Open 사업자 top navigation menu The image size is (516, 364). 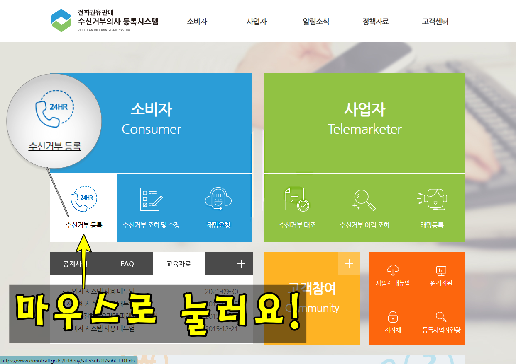pos(257,22)
